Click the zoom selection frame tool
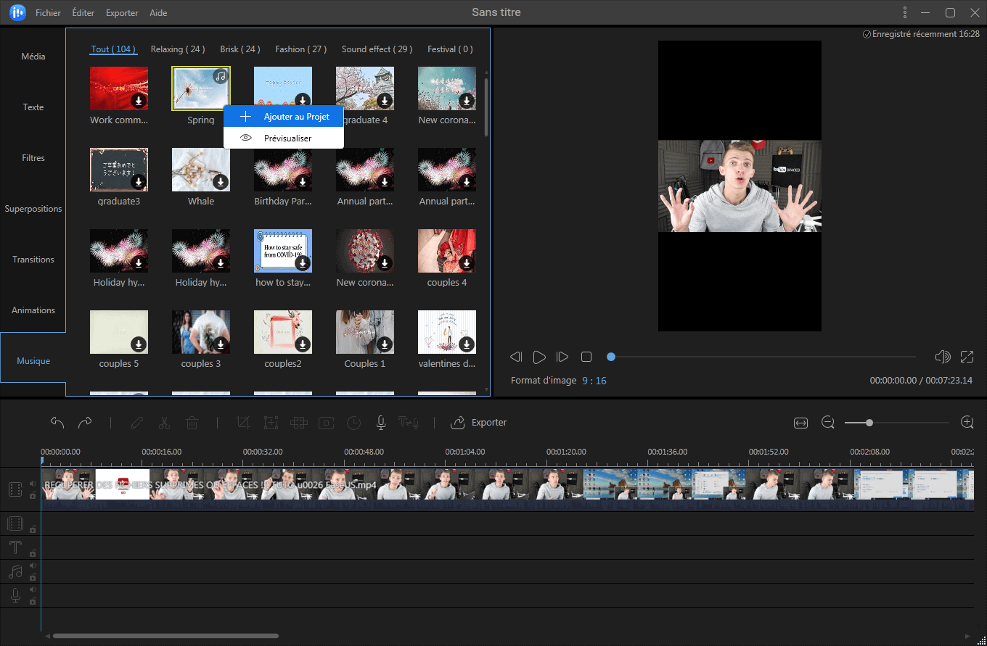The image size is (987, 646). [x=271, y=422]
